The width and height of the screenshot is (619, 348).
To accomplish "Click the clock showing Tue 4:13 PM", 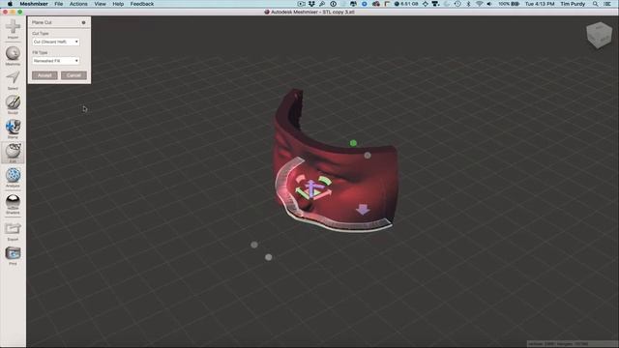I will click(x=540, y=4).
